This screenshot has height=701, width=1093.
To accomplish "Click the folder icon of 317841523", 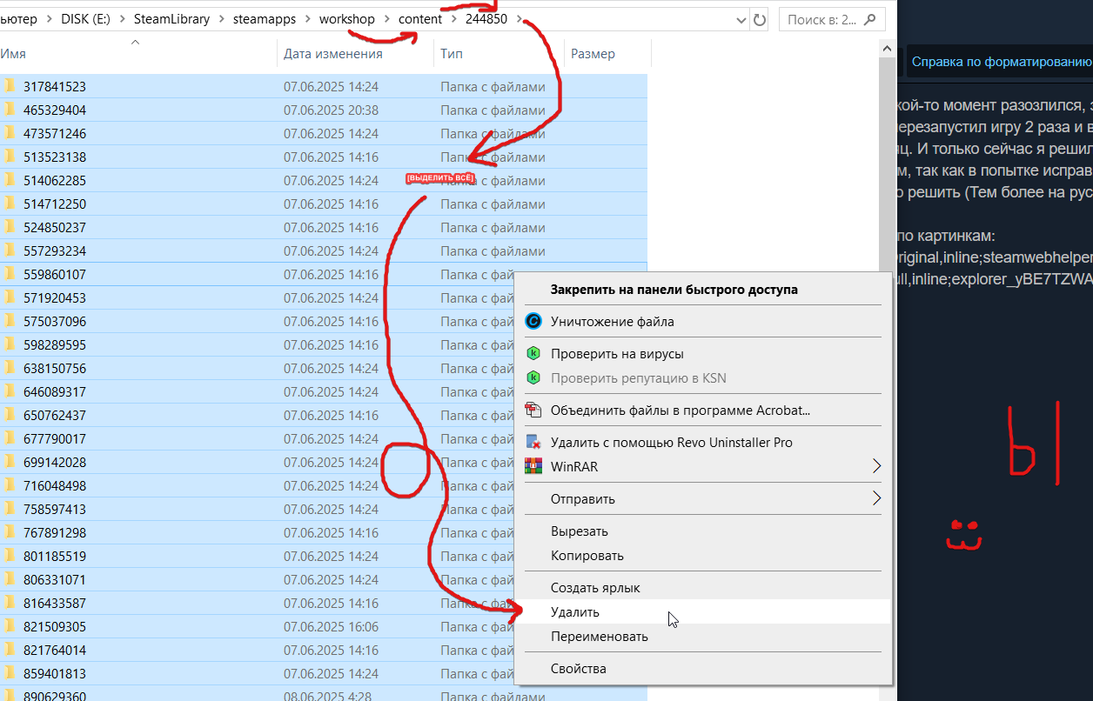I will 10,86.
